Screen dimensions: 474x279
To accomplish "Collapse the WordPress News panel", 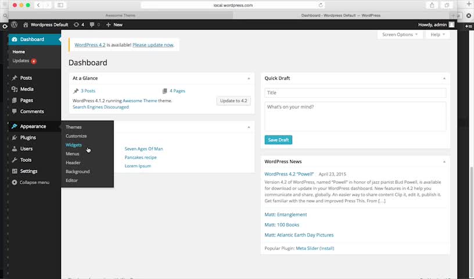I will [444, 162].
